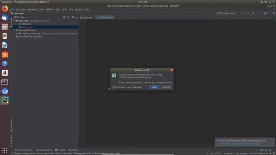
Task: Click Don't Ask Again link in notification
Action: pos(253,144)
